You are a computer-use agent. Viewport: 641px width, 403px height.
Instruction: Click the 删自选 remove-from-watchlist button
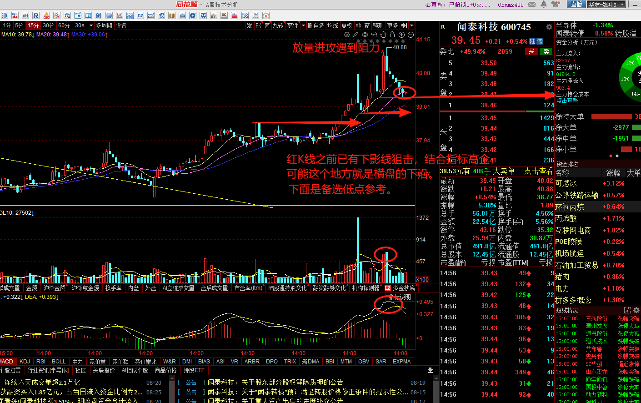[x=316, y=25]
